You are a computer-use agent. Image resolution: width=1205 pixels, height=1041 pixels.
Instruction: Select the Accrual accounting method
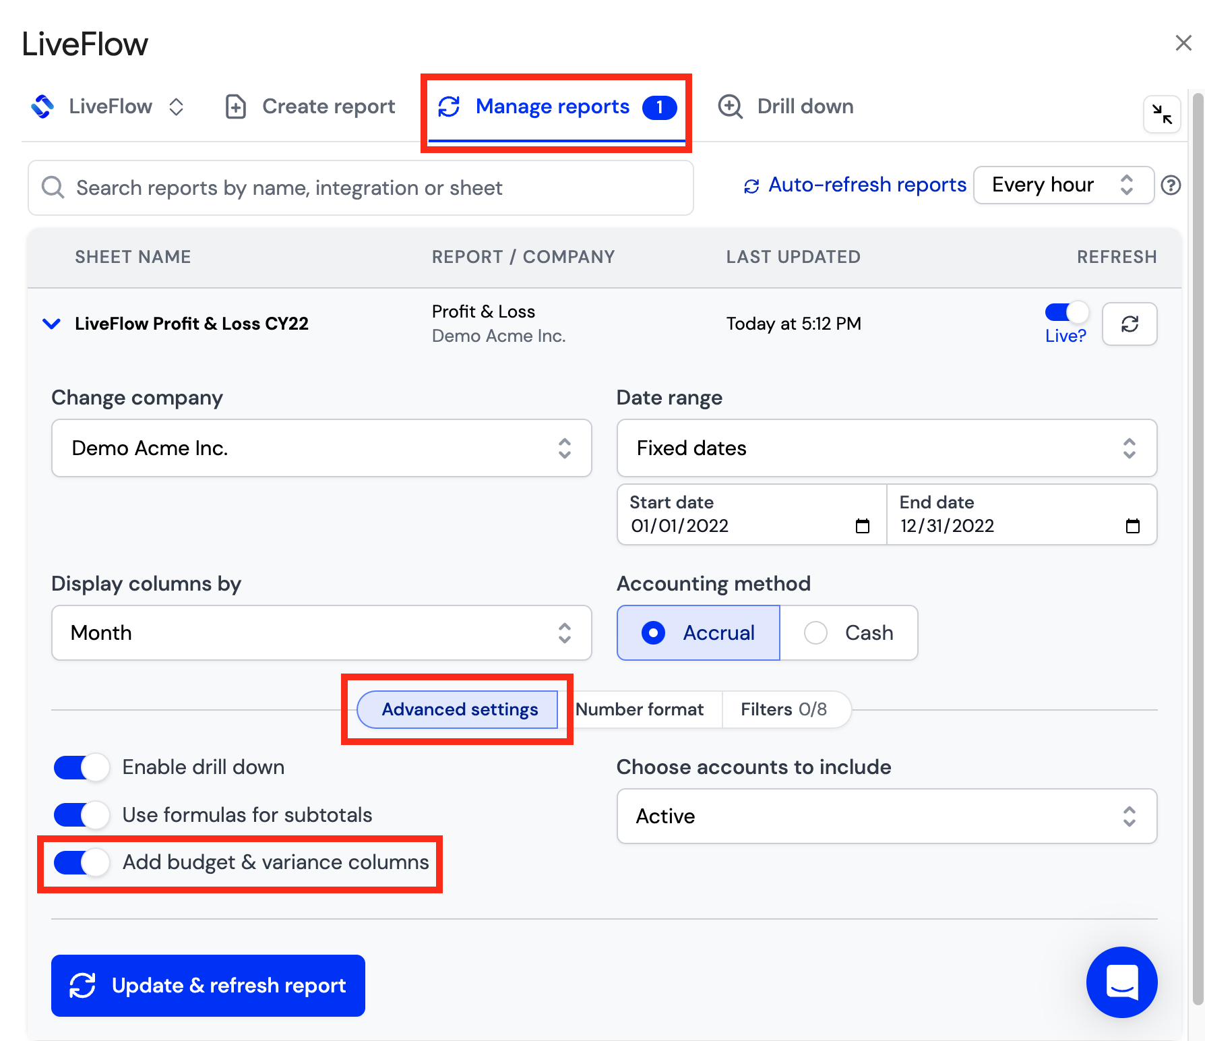click(x=698, y=632)
